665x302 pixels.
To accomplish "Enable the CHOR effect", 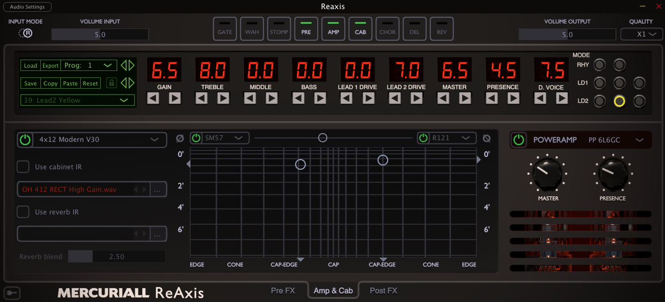I will pyautogui.click(x=387, y=29).
